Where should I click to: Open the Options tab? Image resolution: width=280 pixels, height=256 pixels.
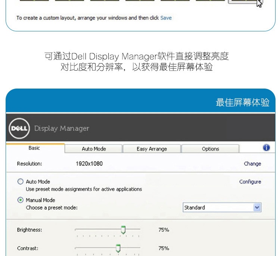[x=210, y=149]
